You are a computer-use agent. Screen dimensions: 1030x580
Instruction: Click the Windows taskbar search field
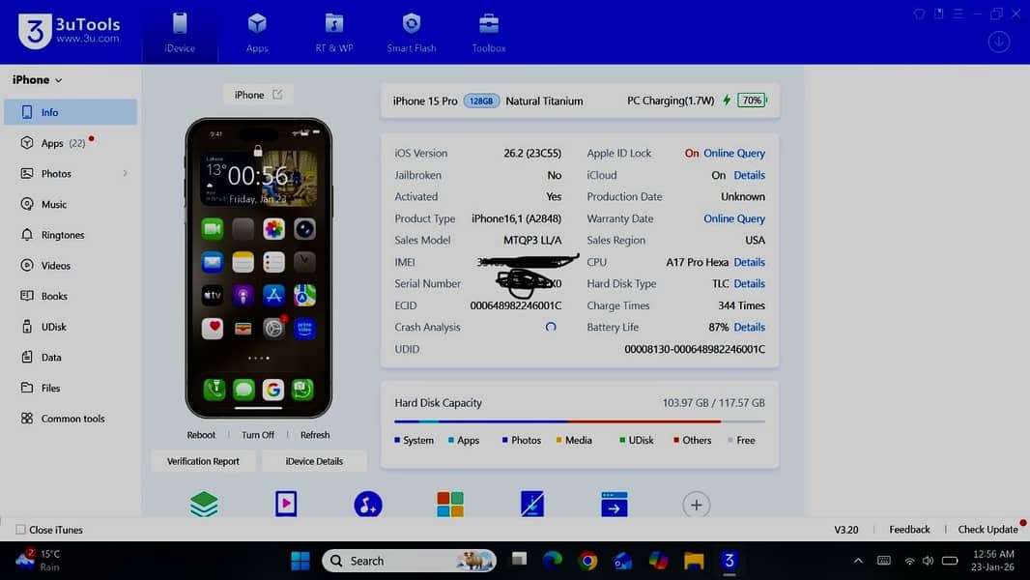pyautogui.click(x=406, y=561)
